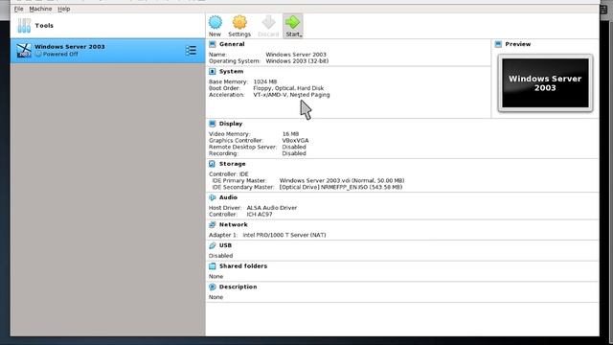Click the Shared folders None value
613x345 pixels.
click(216, 277)
